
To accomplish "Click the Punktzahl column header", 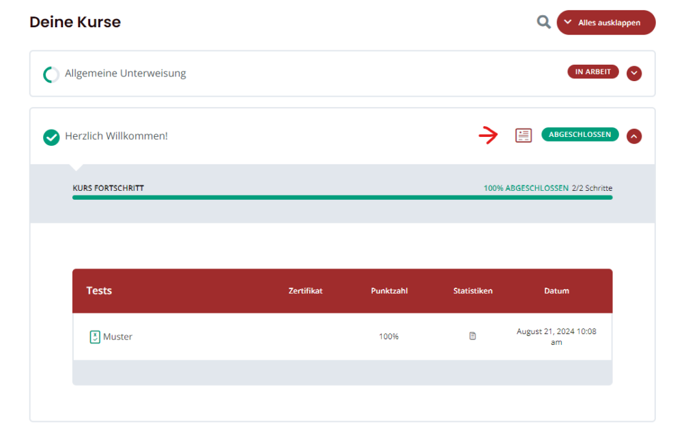I will click(389, 291).
